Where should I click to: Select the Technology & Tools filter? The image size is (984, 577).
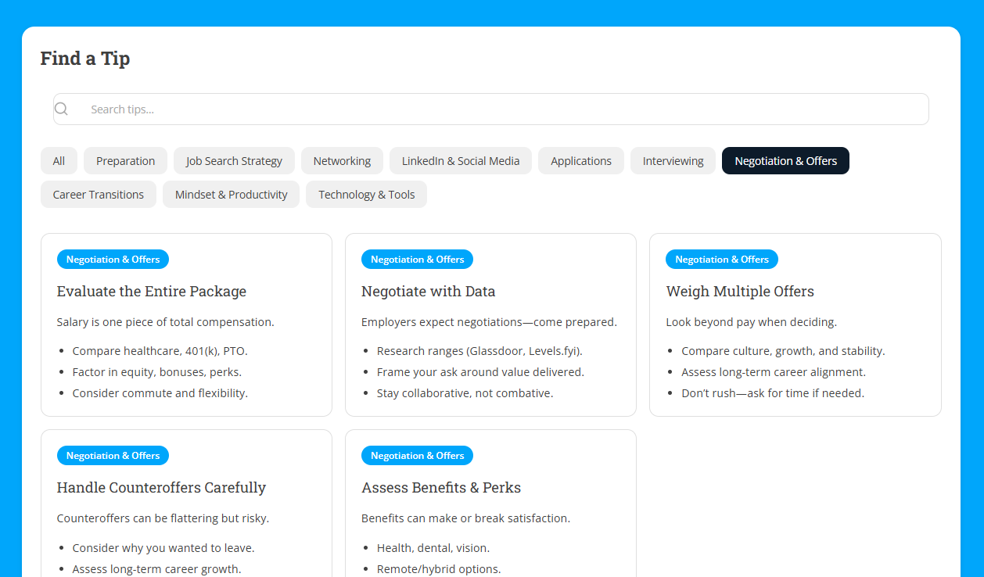[366, 194]
